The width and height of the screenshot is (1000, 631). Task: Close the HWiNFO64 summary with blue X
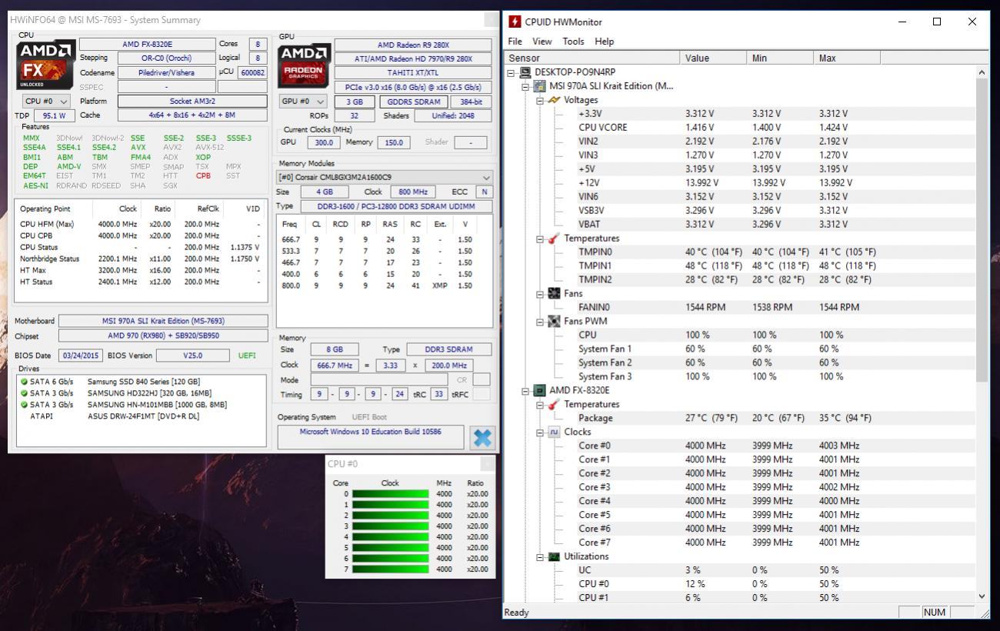(482, 438)
